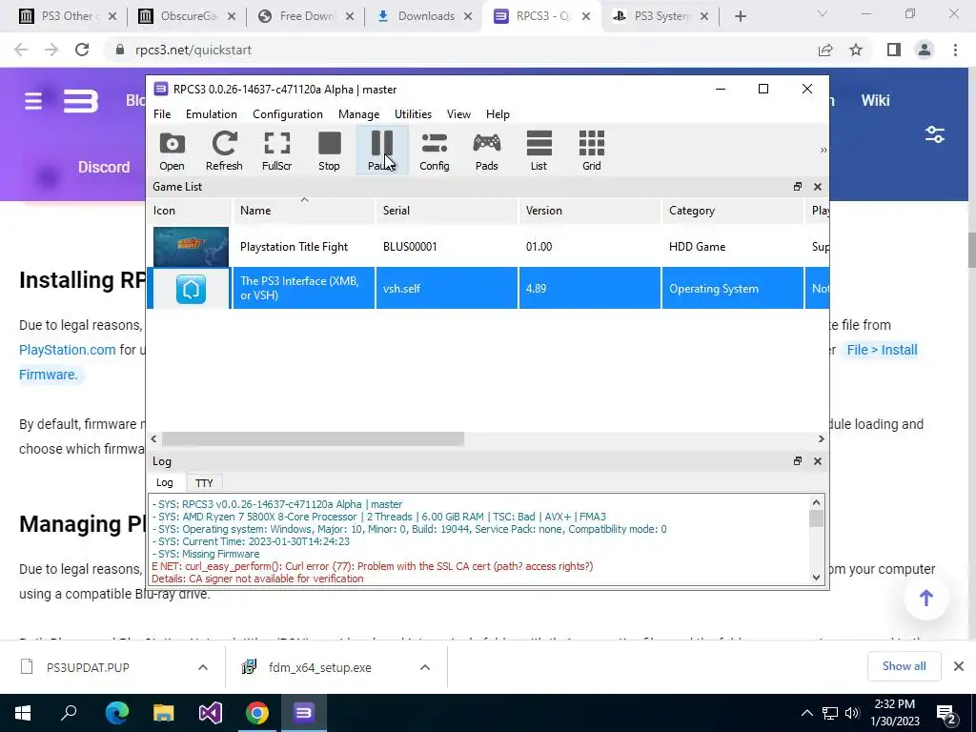Open Pads controller settings
Screen dimensions: 976x732
487,151
